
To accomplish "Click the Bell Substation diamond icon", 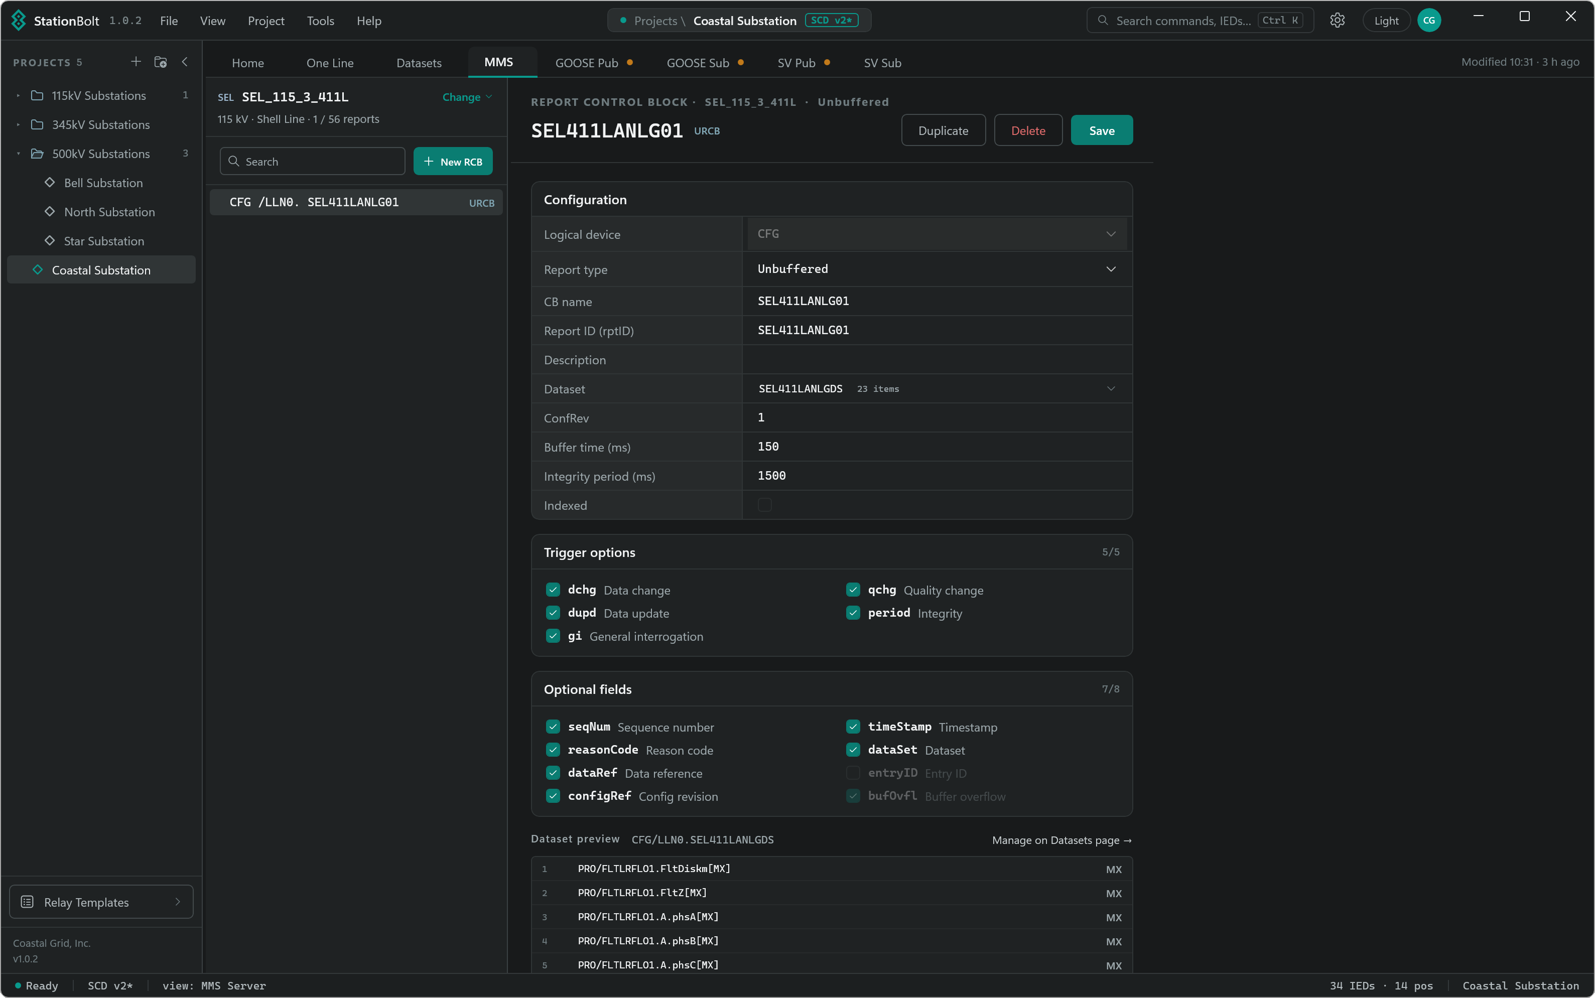I will tap(50, 182).
